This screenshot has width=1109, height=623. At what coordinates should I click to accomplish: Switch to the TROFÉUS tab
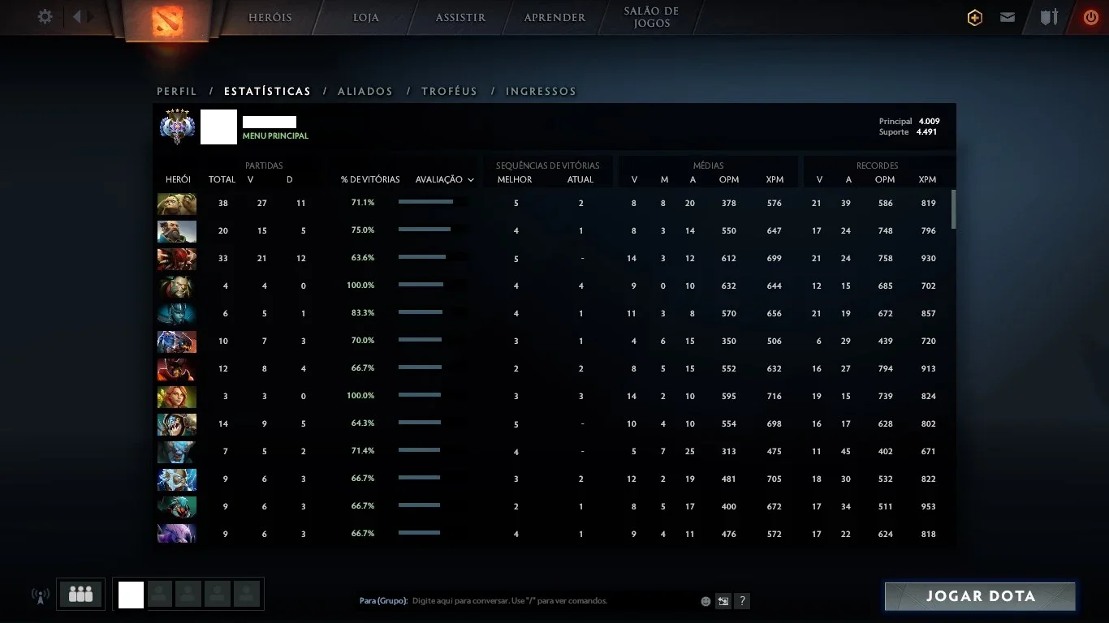449,92
